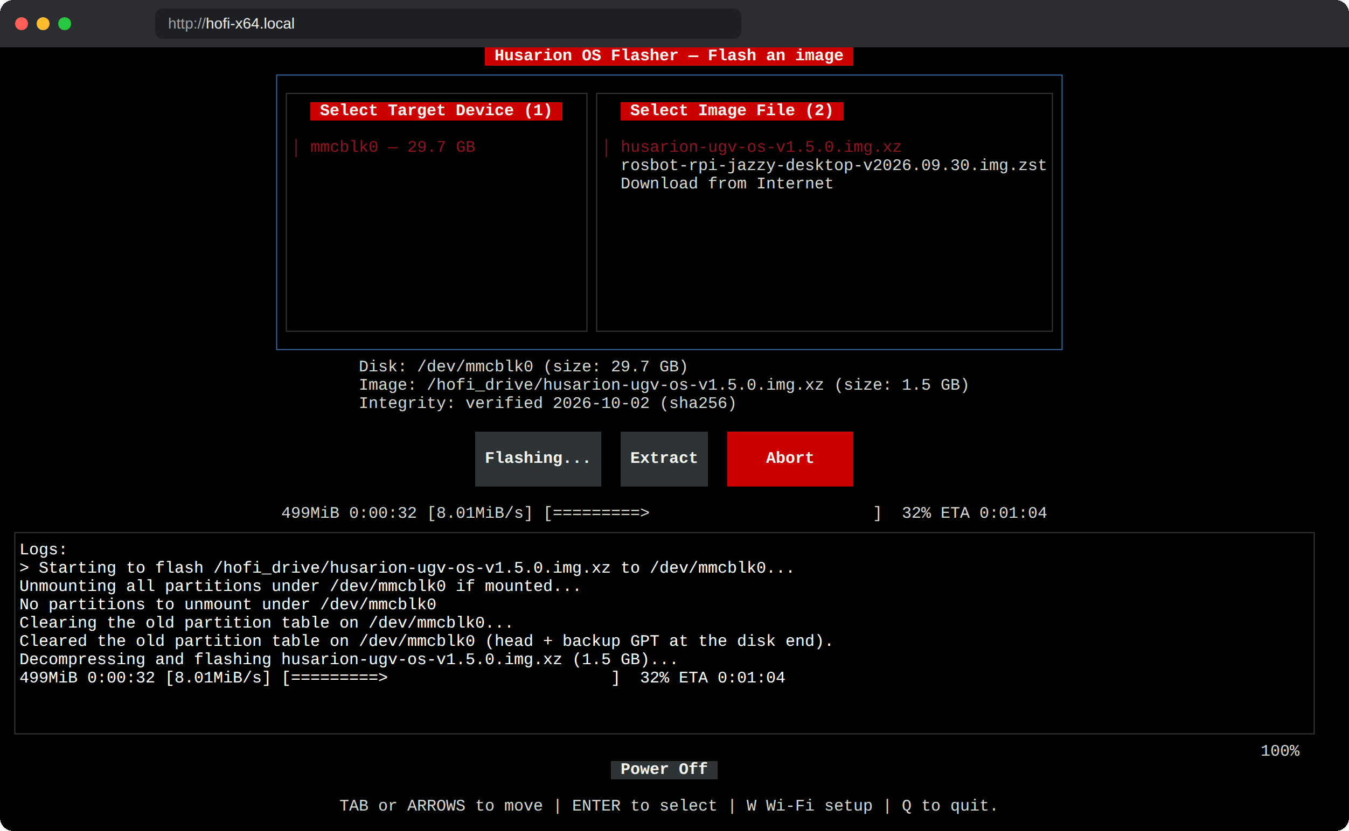Click the Flashing... button
The width and height of the screenshot is (1349, 831).
538,459
